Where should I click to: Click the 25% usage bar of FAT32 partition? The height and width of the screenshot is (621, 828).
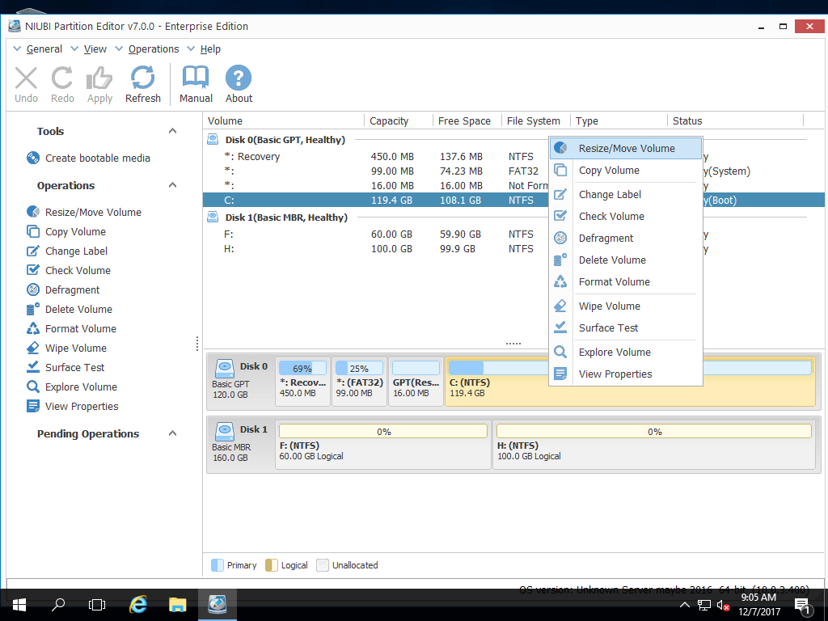pyautogui.click(x=359, y=368)
